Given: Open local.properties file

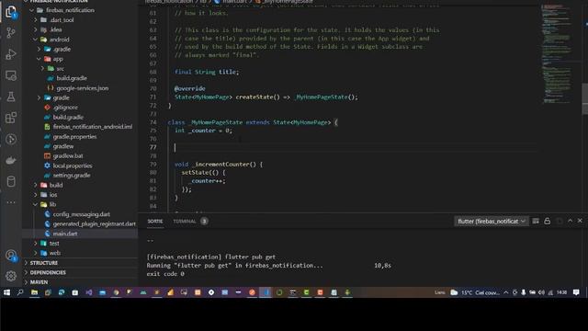Looking at the screenshot, I should pyautogui.click(x=73, y=165).
